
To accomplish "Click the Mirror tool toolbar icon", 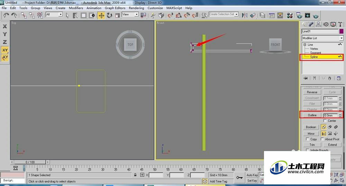I will point(245,15).
